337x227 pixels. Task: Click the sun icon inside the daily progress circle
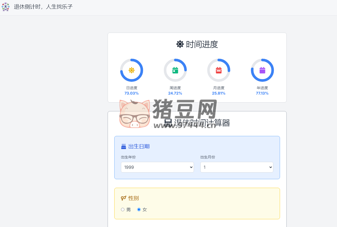(131, 70)
